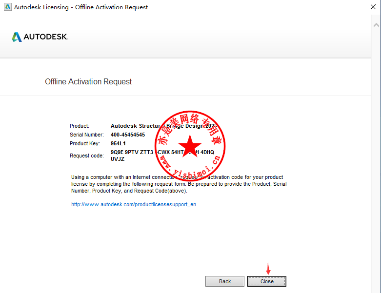The image size is (381, 293).
Task: Select request code line ending UVJZ
Action: coord(118,159)
